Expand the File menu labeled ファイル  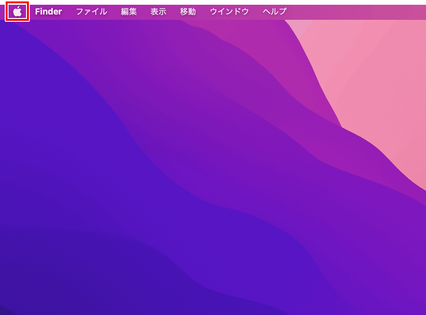(x=91, y=12)
